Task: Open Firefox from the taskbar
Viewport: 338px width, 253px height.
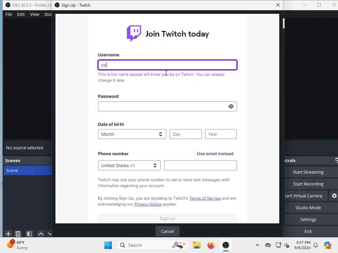Action: (211, 245)
